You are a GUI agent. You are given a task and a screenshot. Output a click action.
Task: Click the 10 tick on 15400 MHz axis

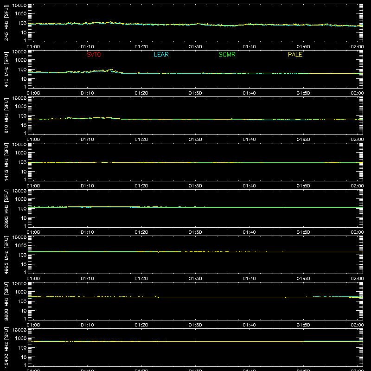click(x=24, y=357)
